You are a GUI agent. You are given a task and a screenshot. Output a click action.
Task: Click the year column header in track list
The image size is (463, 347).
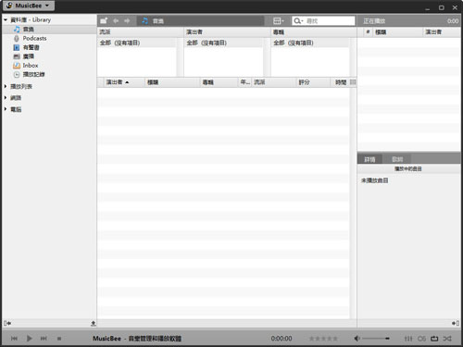point(245,82)
